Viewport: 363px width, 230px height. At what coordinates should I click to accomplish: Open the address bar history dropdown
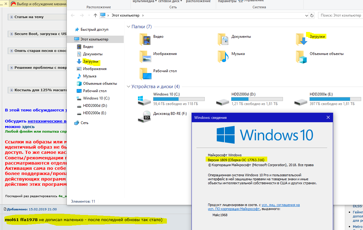[307, 16]
